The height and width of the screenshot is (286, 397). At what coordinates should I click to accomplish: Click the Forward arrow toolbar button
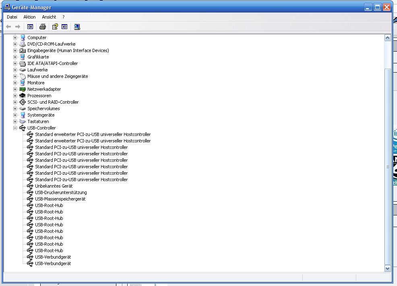coord(18,27)
